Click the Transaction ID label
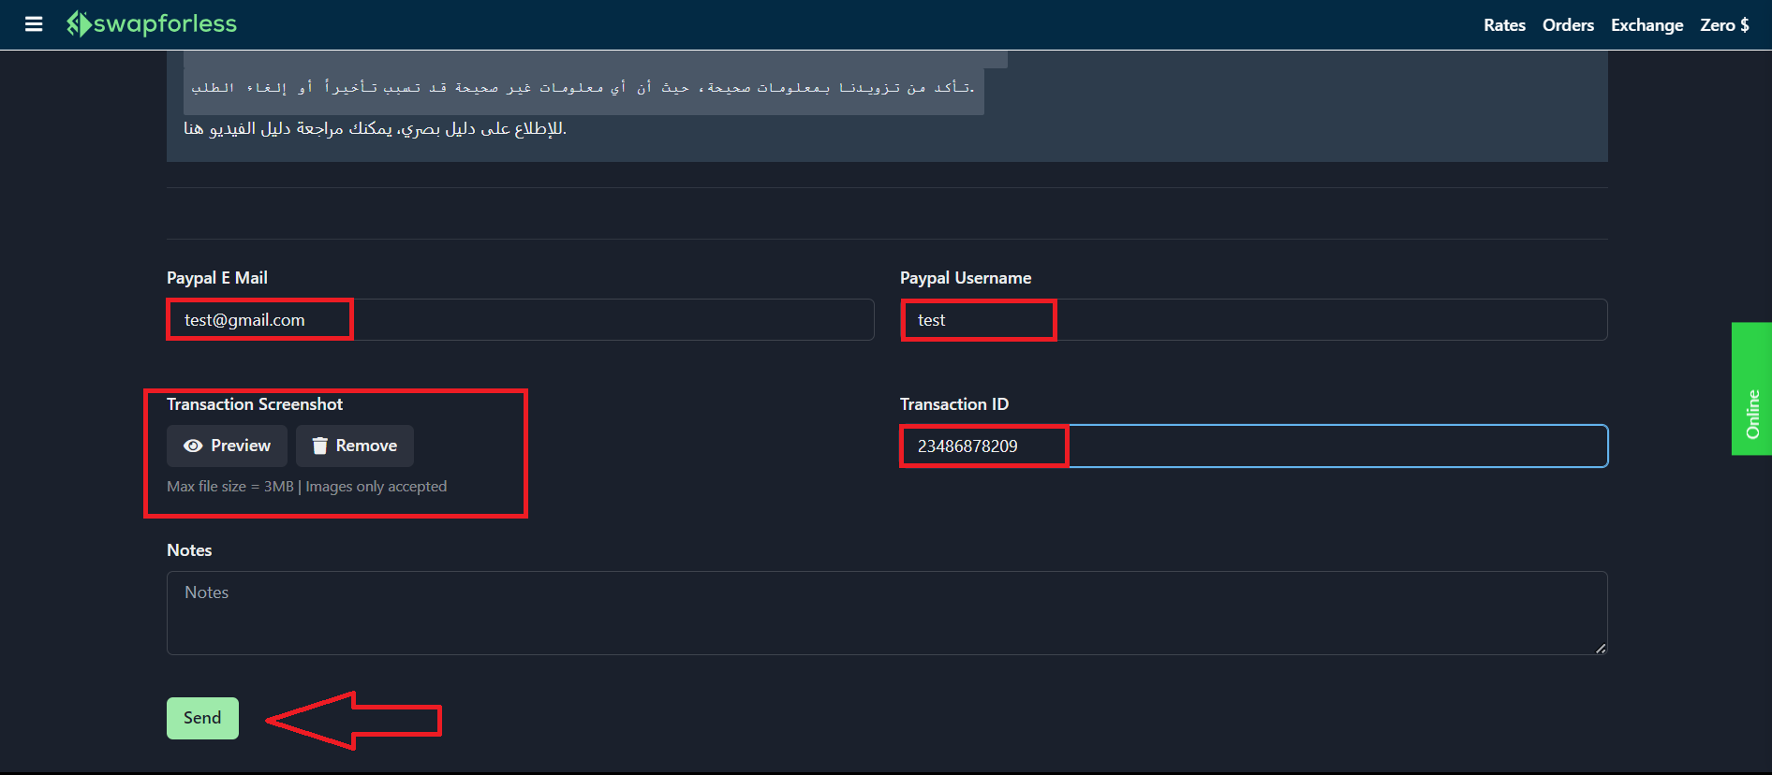 pyautogui.click(x=953, y=404)
